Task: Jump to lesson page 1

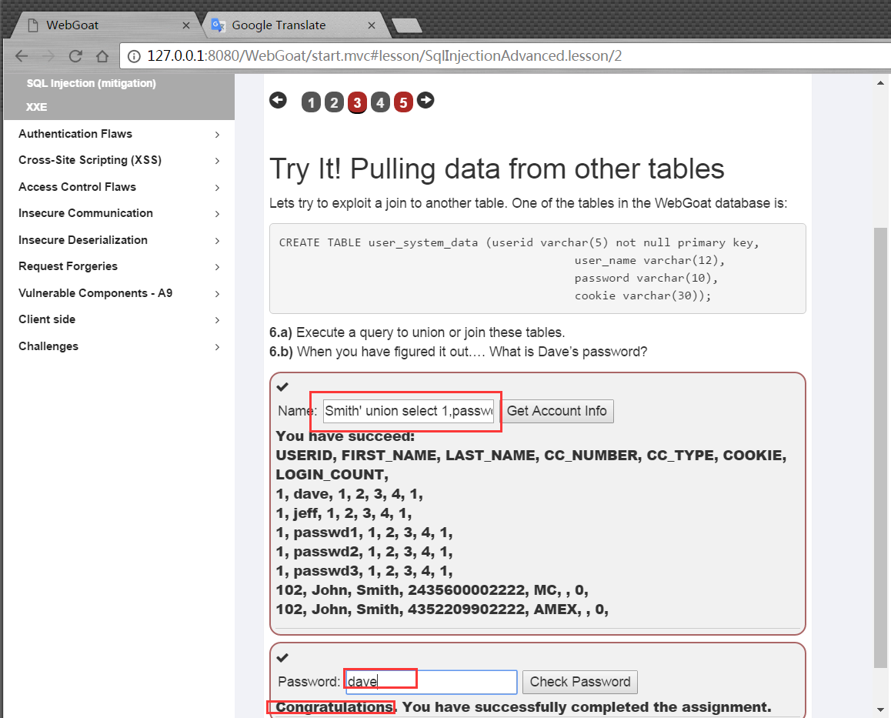Action: click(311, 102)
